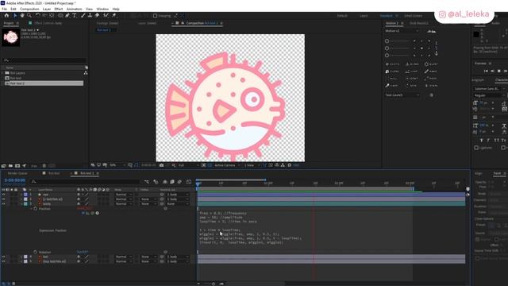Toggle Faux Bold in Character panel
Viewport: 508px width, 286px height.
482,141
